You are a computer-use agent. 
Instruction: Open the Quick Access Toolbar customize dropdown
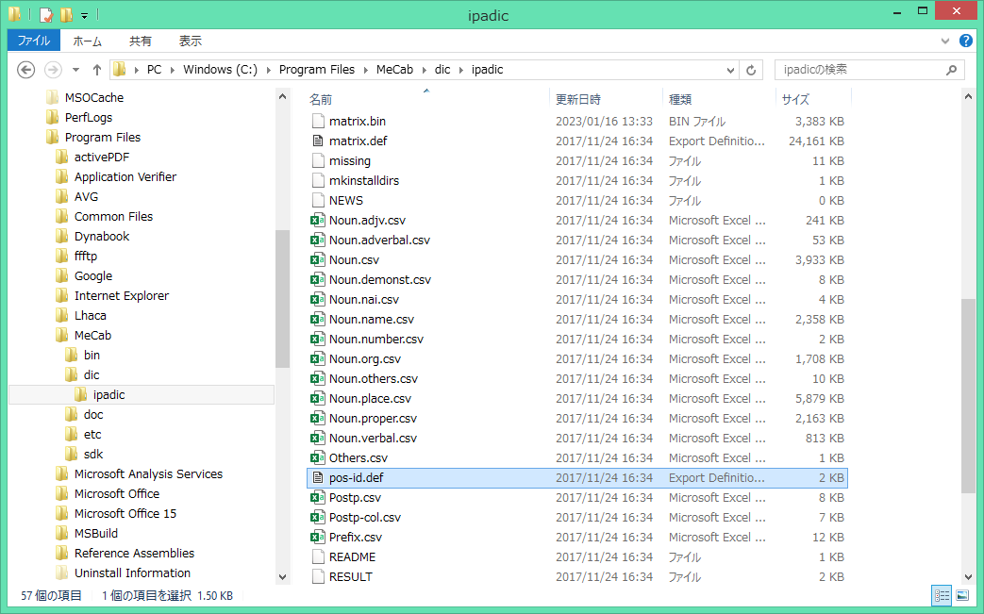pos(84,15)
